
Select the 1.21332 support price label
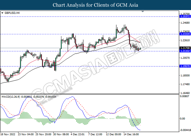(185, 51)
